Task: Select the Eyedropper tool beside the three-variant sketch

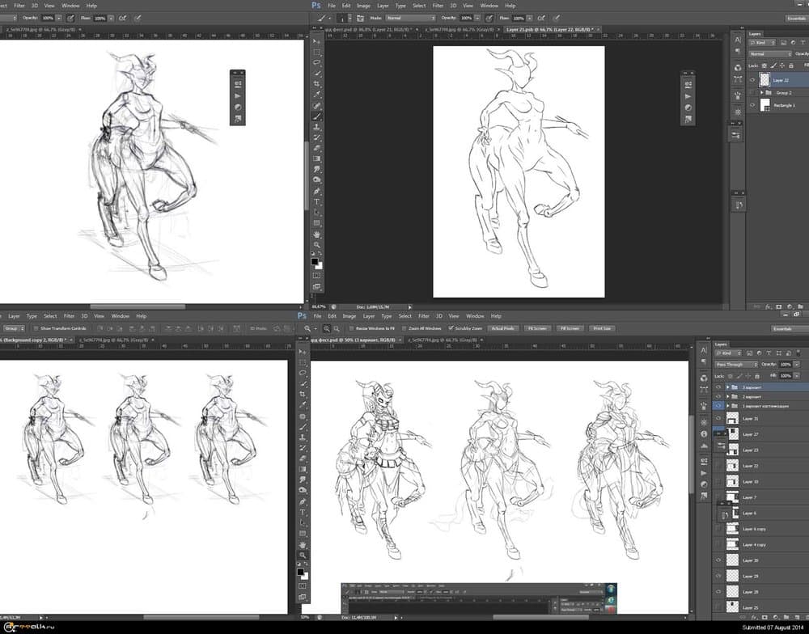Action: click(302, 406)
